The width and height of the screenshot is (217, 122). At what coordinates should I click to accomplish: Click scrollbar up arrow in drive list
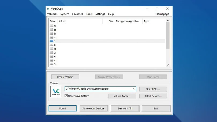(168, 21)
